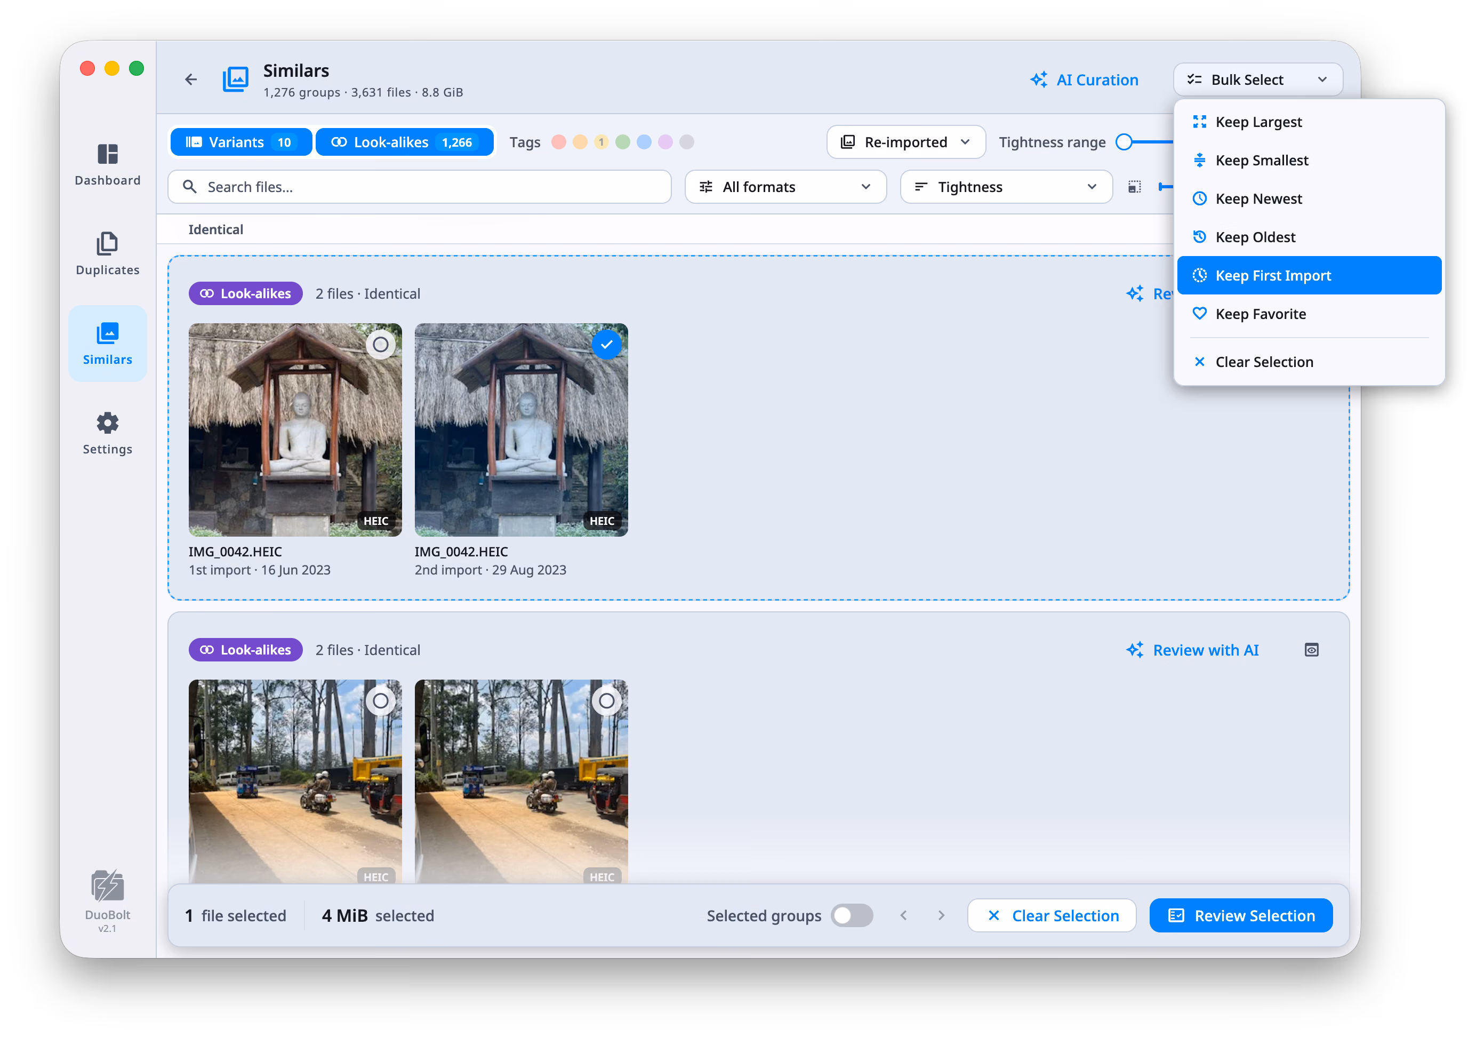The width and height of the screenshot is (1476, 1037).
Task: Go back using the back arrow
Action: (x=191, y=79)
